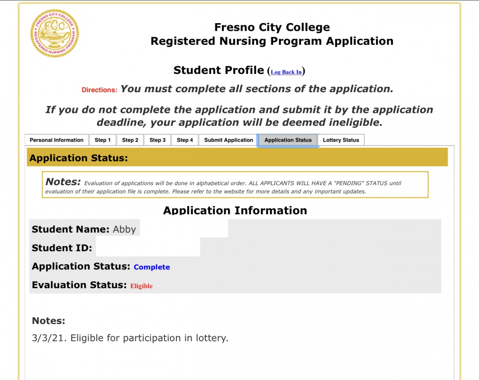Switch to the Submit Application tab
This screenshot has width=479, height=380.
229,140
